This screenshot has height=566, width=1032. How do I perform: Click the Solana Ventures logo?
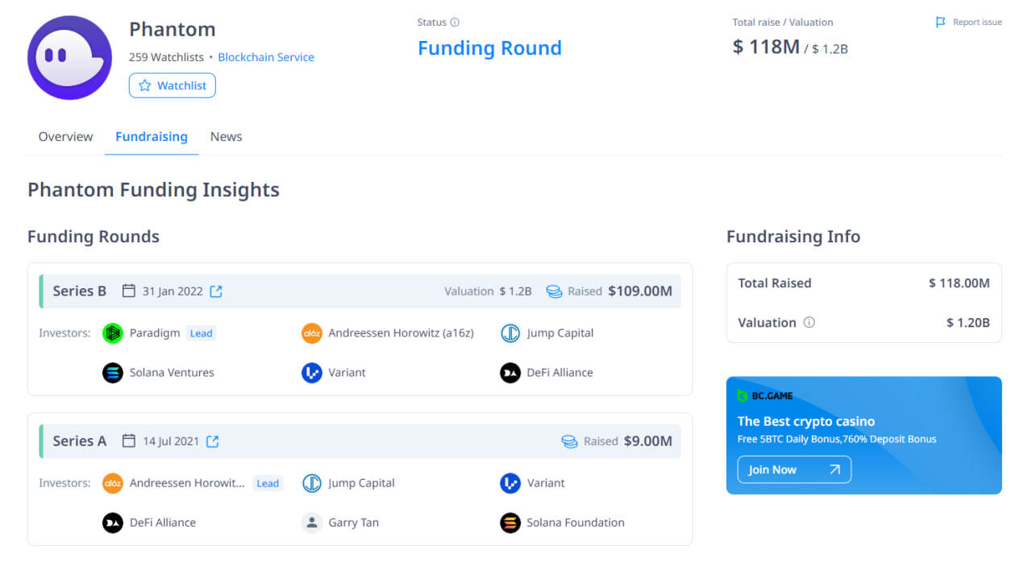coord(113,373)
